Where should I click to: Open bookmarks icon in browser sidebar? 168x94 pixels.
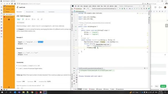coord(1,7)
